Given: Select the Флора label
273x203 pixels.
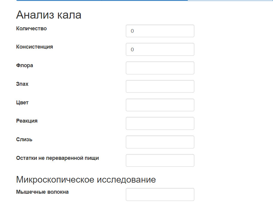Looking at the screenshot, I should coord(25,65).
